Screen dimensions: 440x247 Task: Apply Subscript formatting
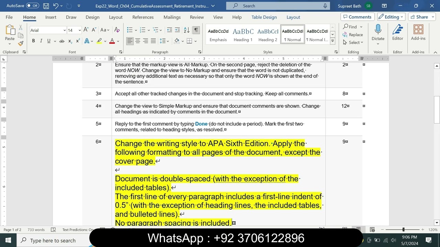[x=70, y=41]
